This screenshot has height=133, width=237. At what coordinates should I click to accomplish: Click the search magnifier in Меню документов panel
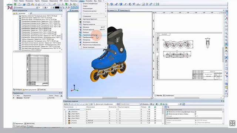(x=31, y=13)
